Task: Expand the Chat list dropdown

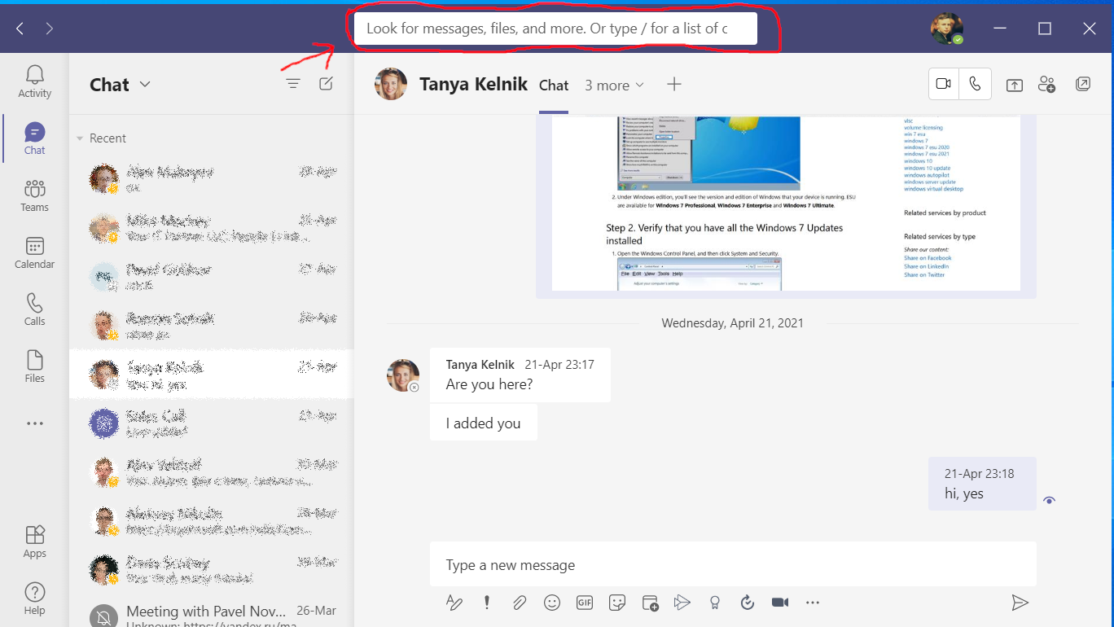Action: tap(144, 85)
